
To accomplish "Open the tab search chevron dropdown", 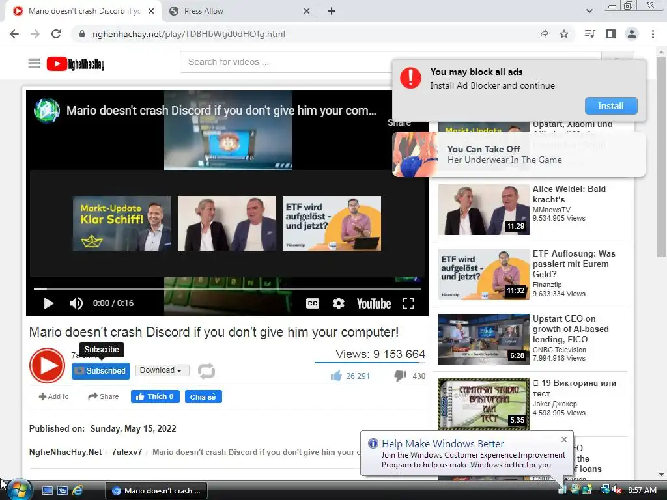I will [589, 11].
